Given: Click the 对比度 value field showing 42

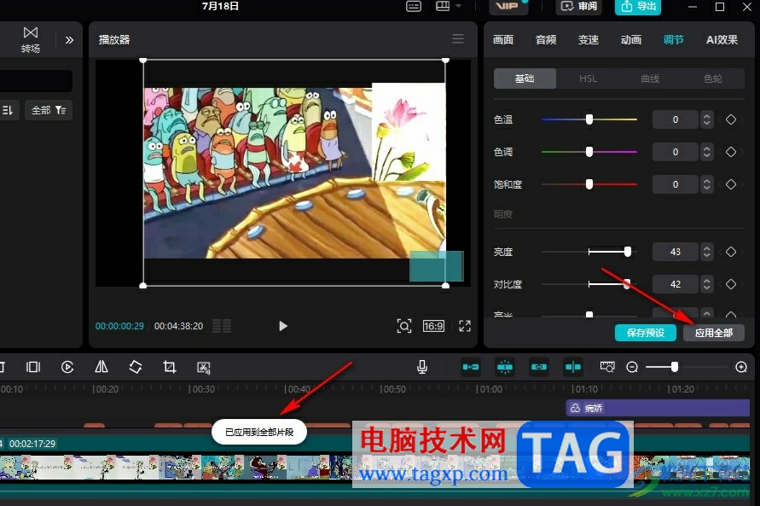Looking at the screenshot, I should [x=676, y=284].
